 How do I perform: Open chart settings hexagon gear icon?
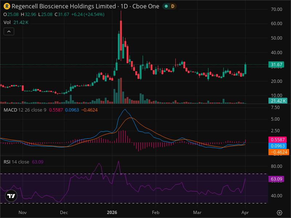(x=279, y=213)
